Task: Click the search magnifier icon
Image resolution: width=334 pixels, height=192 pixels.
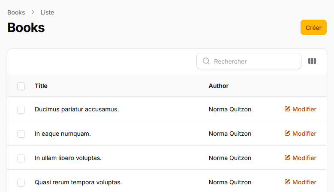Action: click(x=206, y=61)
